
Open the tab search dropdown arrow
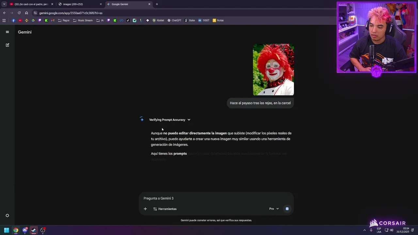coord(4,4)
